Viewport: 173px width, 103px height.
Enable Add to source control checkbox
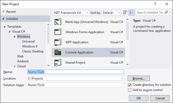[130, 90]
